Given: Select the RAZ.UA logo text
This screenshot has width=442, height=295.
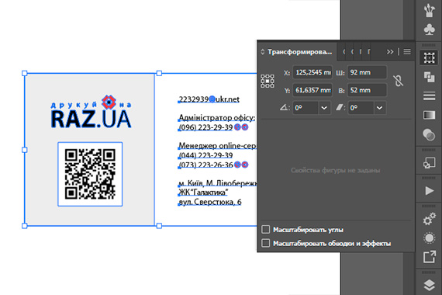Looking at the screenshot, I should pyautogui.click(x=91, y=119).
